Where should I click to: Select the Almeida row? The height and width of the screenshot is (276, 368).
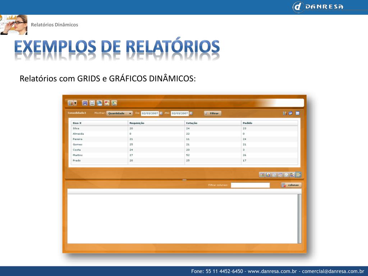tap(184, 134)
